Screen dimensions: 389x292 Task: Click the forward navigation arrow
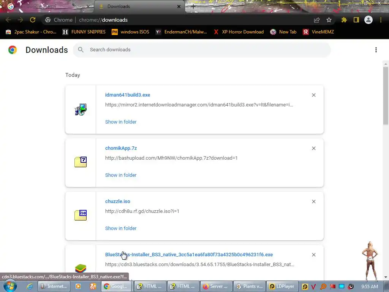click(21, 20)
